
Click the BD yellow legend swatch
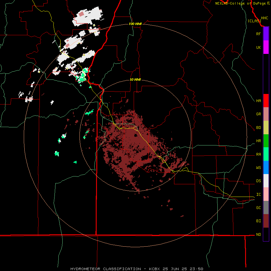266,128
